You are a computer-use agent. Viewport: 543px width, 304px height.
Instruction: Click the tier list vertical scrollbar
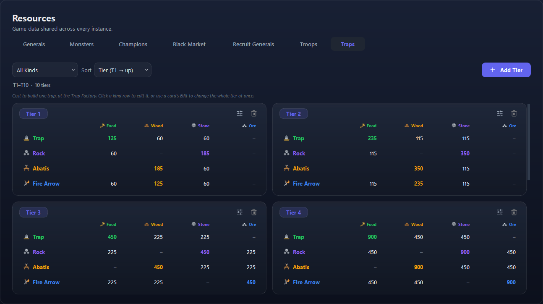[529, 142]
